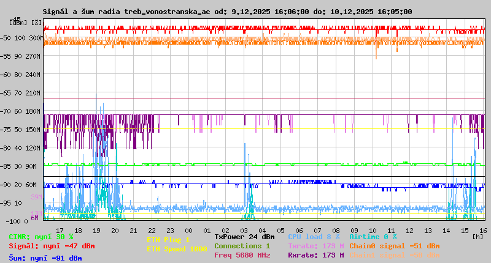Click the green CINR legend label
491x263 pixels.
(41, 237)
